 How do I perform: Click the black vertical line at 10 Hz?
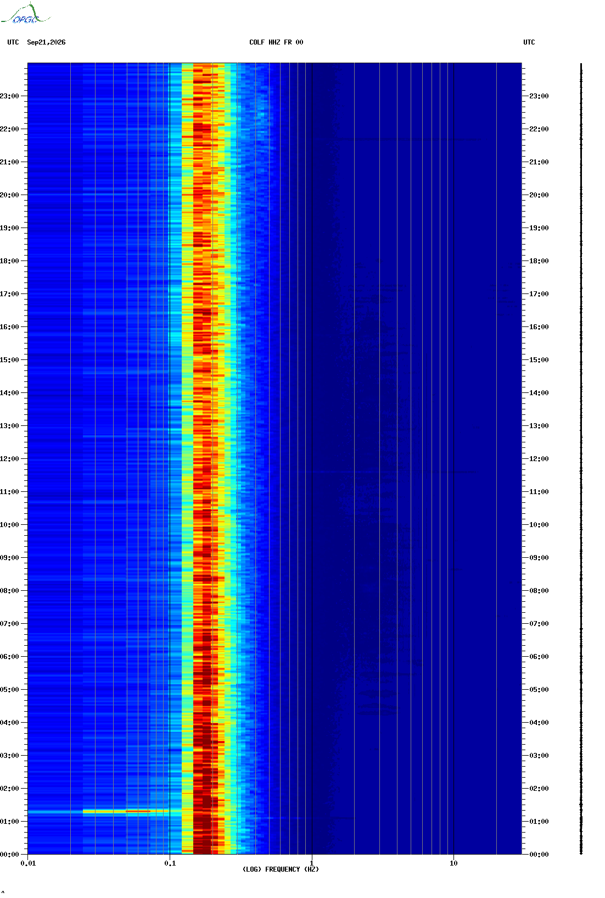pyautogui.click(x=454, y=459)
